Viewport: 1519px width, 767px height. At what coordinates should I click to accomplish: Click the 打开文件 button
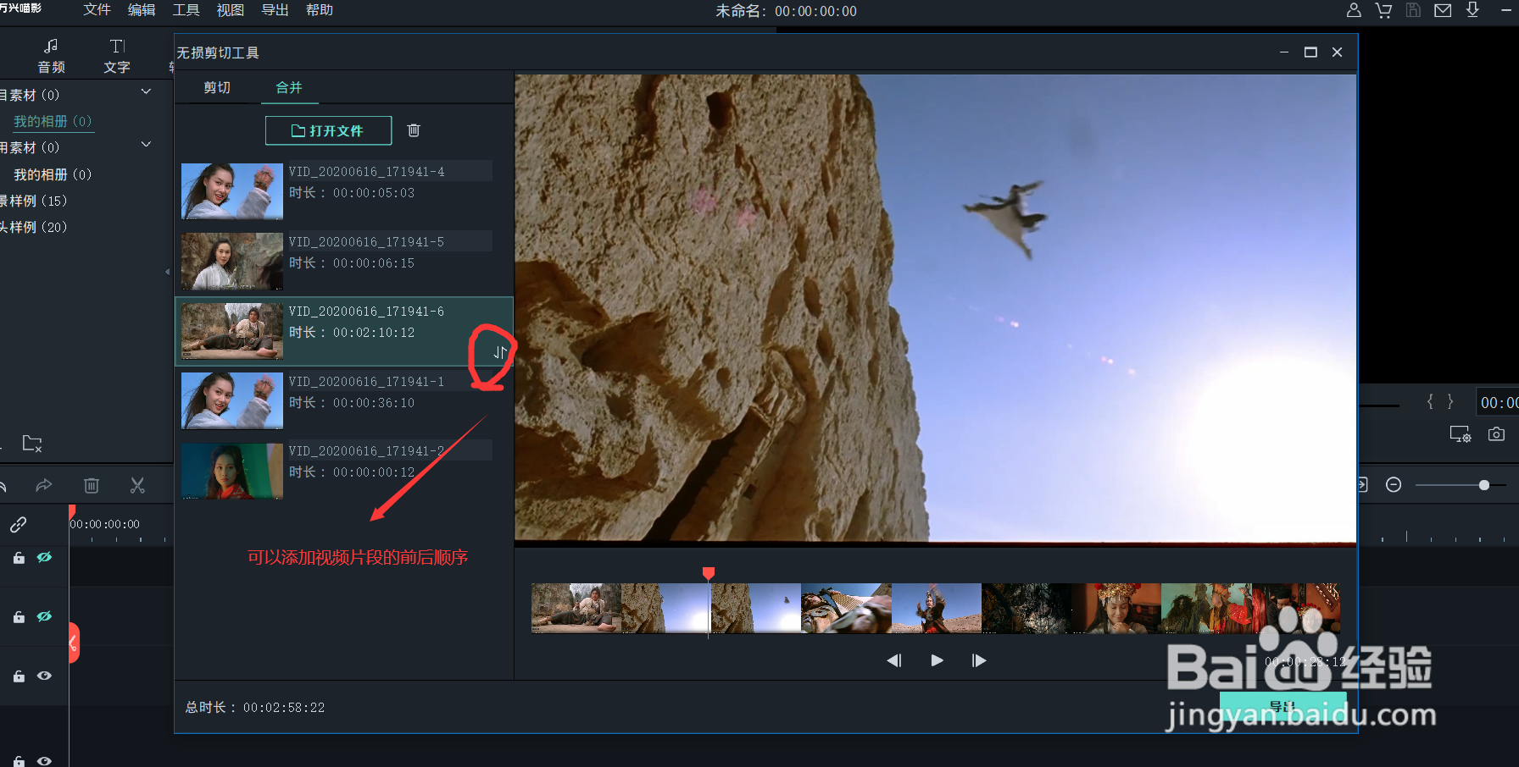tap(328, 130)
